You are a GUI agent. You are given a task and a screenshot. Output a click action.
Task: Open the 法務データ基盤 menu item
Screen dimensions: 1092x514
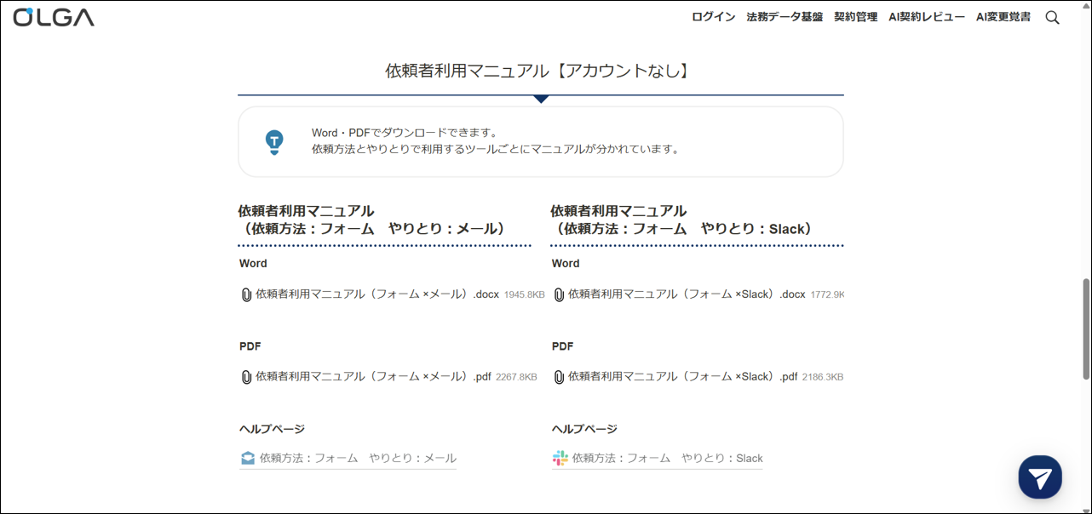tap(785, 17)
